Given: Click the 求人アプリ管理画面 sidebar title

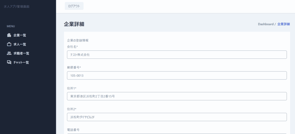Looking at the screenshot, I should pos(16,6).
